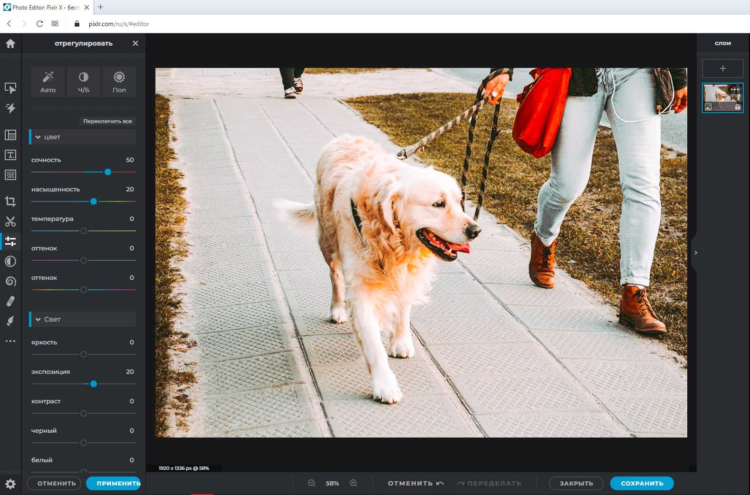Apply the Поп pop preset
Viewport: 750px width, 495px height.
tap(119, 82)
